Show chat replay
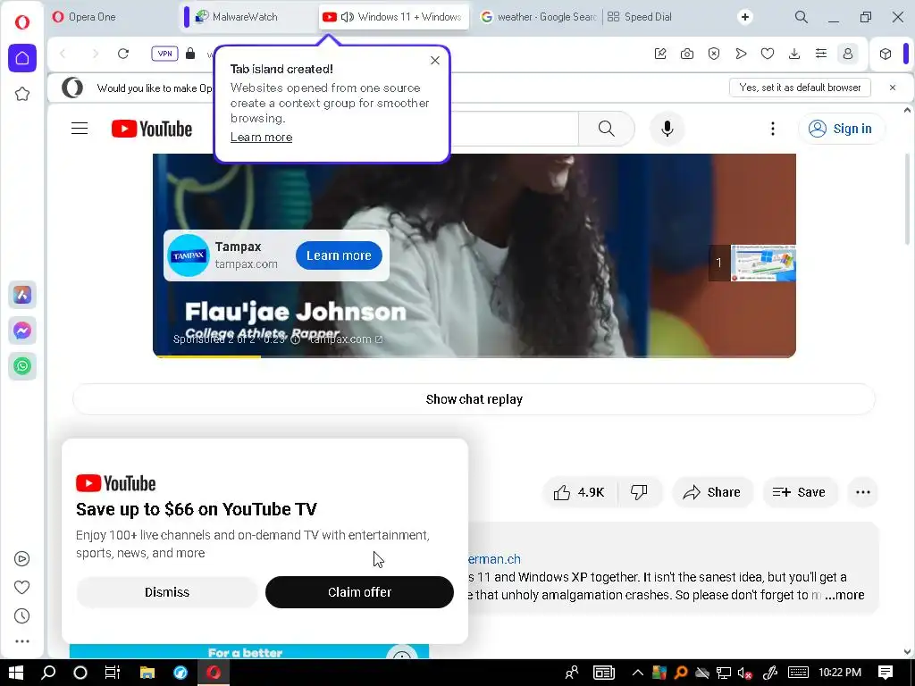915x686 pixels. (474, 399)
